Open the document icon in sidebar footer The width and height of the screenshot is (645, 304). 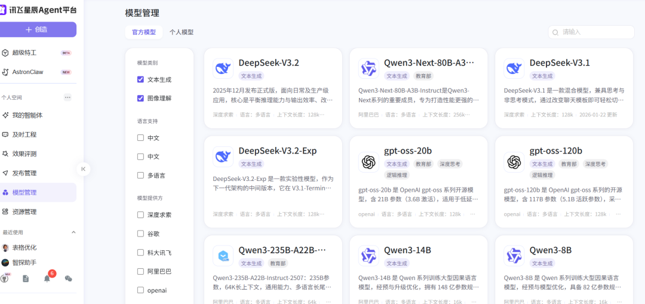tap(26, 278)
